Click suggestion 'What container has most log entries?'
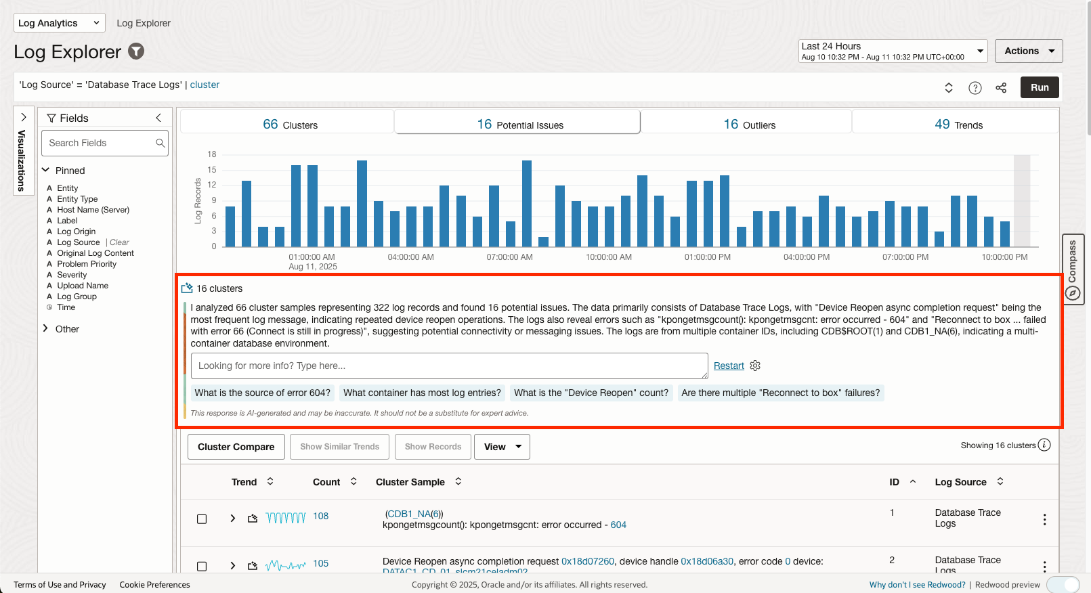 (x=422, y=393)
